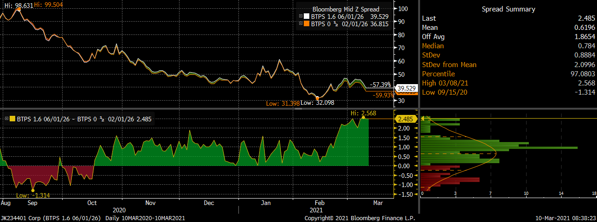Image resolution: width=597 pixels, height=222 pixels.
Task: Click the Aug month label on time axis
Action: tap(6, 202)
